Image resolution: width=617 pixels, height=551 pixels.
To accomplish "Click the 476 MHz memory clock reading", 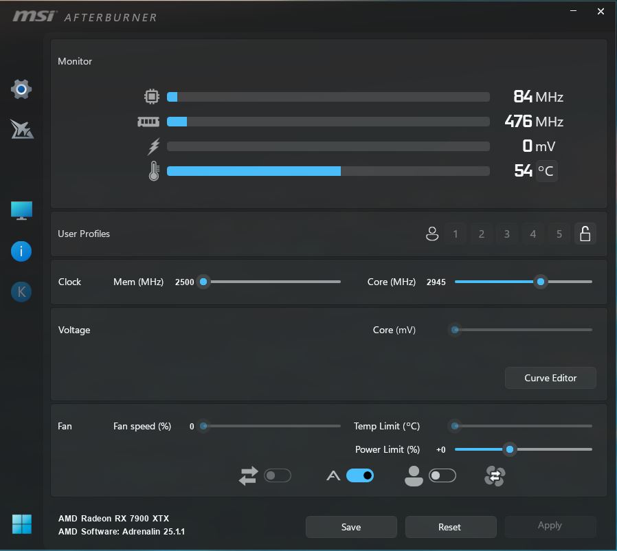I will tap(534, 122).
